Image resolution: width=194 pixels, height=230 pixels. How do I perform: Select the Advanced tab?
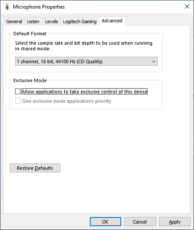click(112, 21)
